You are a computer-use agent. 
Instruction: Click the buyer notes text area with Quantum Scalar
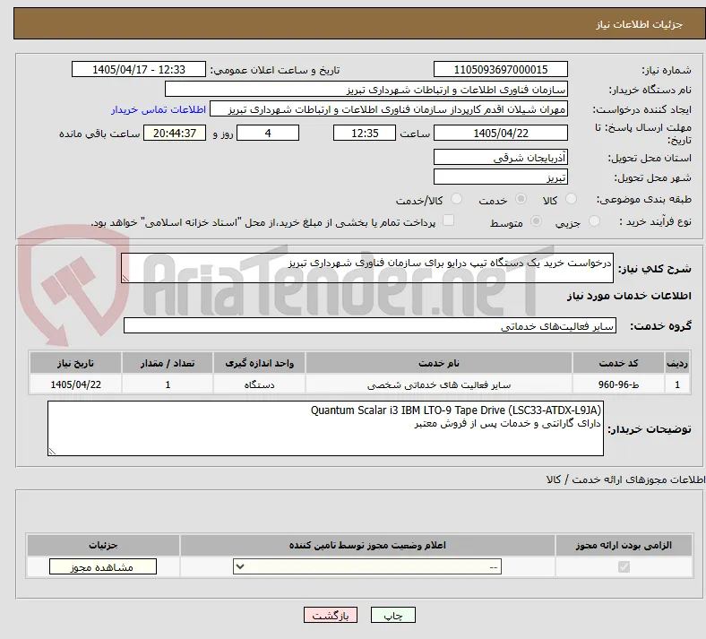click(x=325, y=428)
